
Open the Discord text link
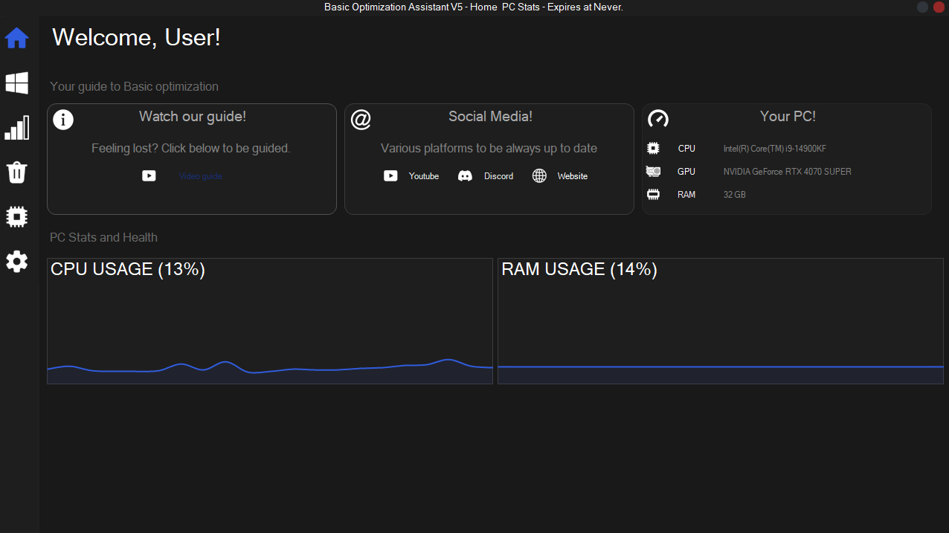[498, 176]
